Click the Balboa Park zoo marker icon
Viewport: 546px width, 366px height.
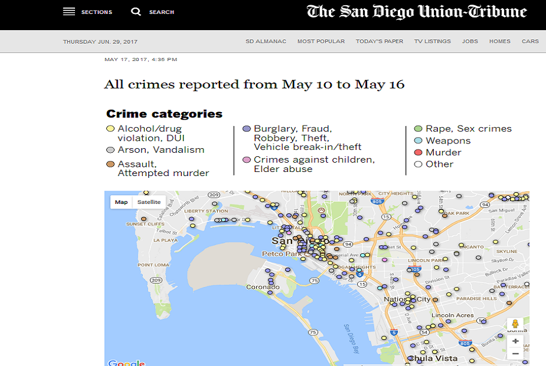pos(321,211)
